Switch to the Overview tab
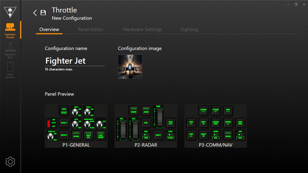The image size is (308, 173). tap(49, 29)
